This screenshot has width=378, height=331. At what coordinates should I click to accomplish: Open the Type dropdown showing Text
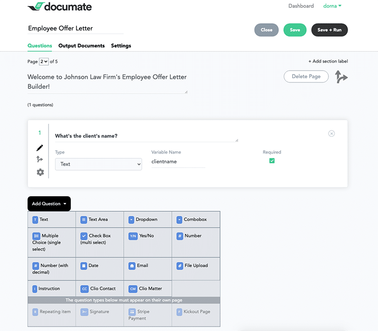point(98,164)
